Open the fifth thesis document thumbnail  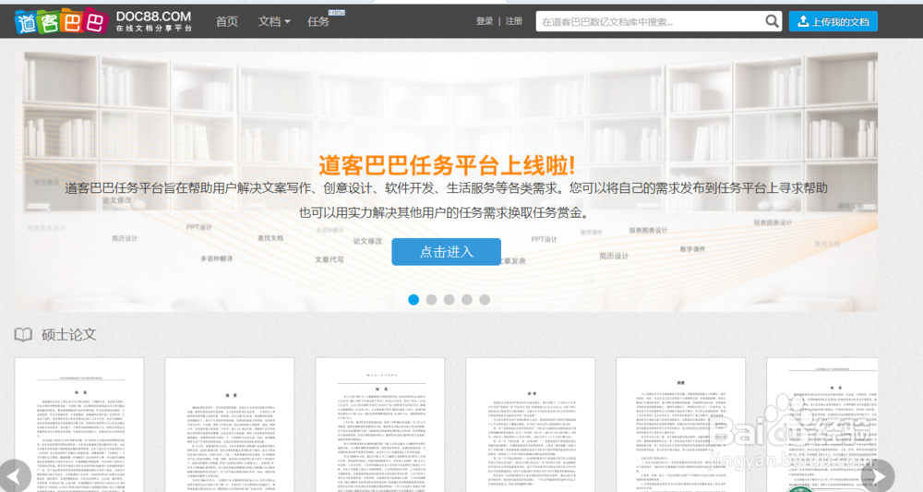coord(680,425)
